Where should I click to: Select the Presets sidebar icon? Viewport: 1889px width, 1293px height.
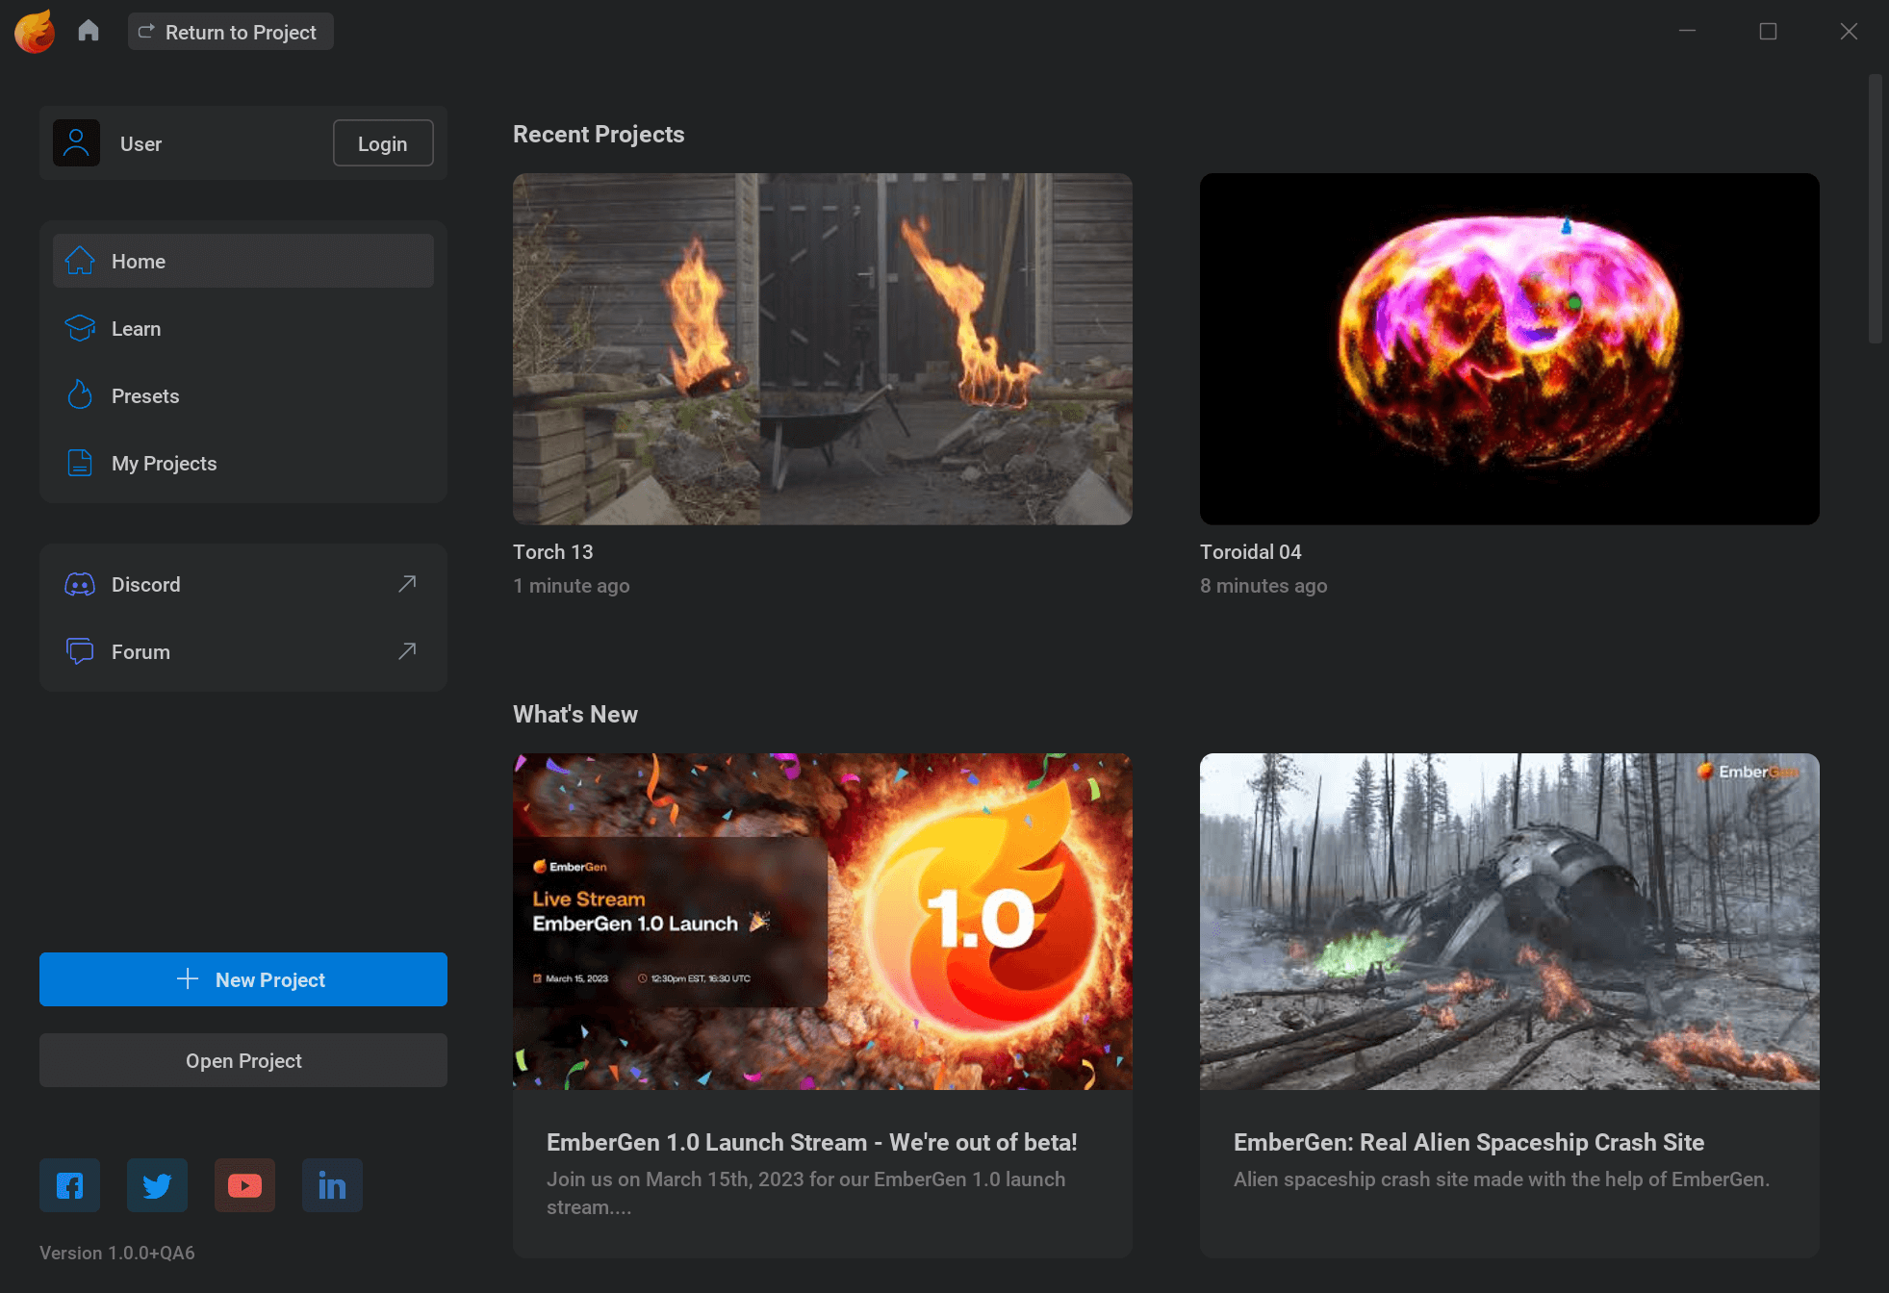(x=80, y=395)
